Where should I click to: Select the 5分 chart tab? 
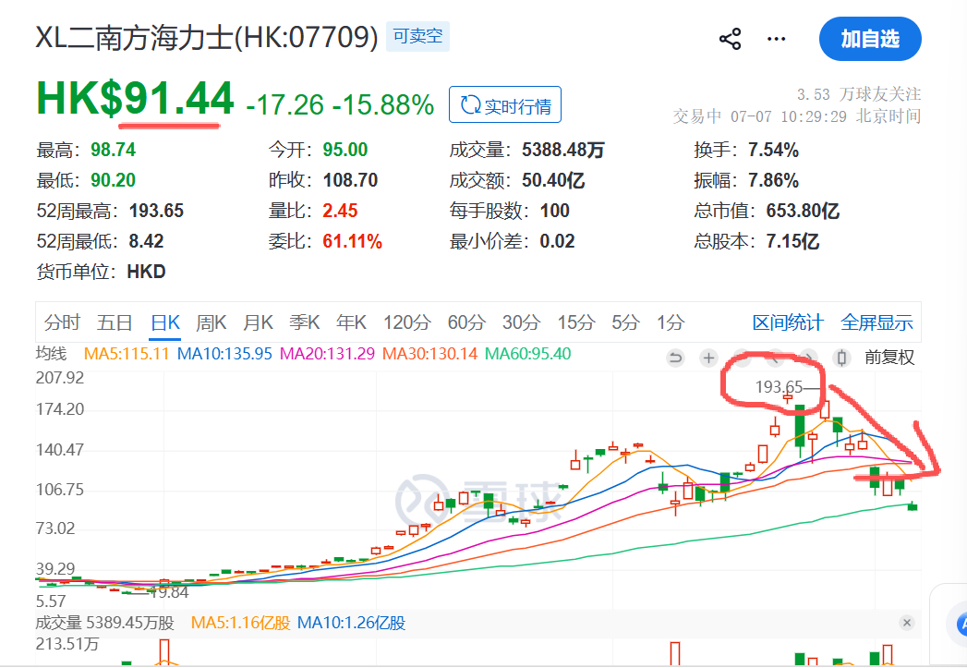click(x=626, y=322)
